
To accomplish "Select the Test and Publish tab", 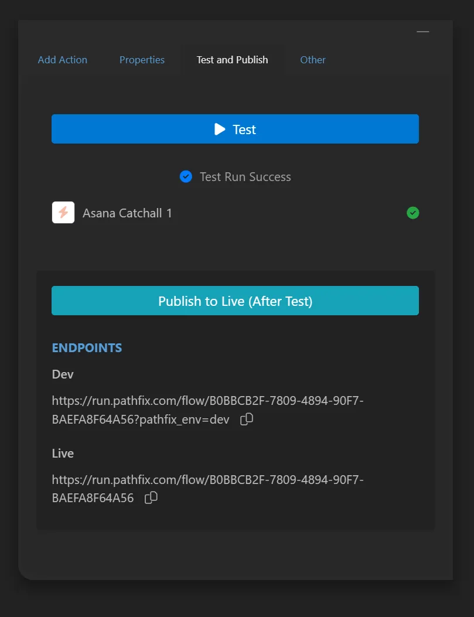I will [x=232, y=60].
